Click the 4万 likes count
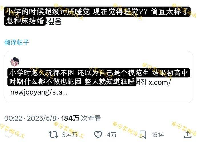197x142 pixels. 111,135
